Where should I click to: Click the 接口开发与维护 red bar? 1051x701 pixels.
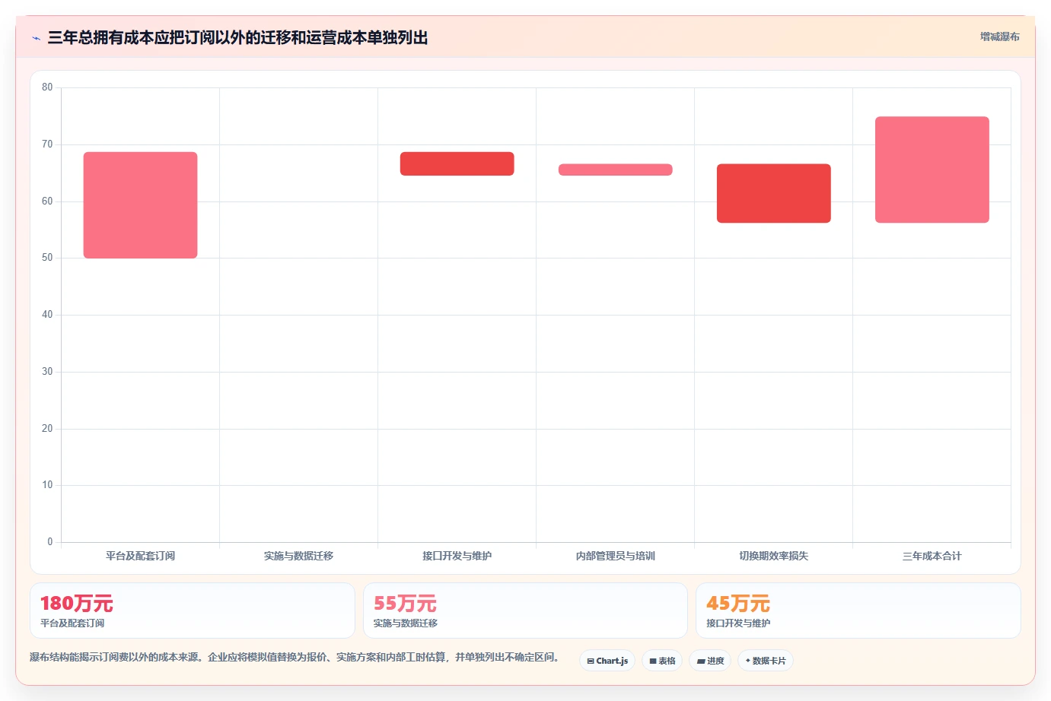point(457,163)
